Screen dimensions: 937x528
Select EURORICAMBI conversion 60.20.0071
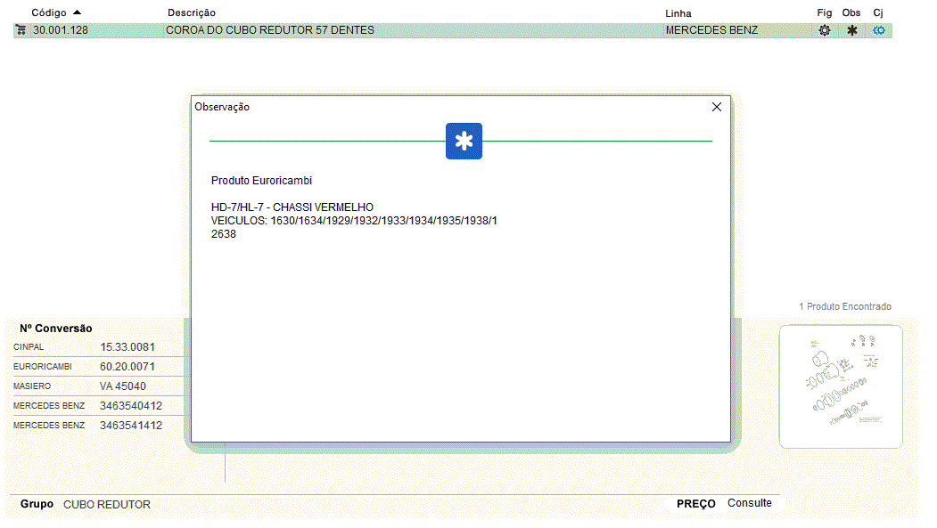pos(127,367)
